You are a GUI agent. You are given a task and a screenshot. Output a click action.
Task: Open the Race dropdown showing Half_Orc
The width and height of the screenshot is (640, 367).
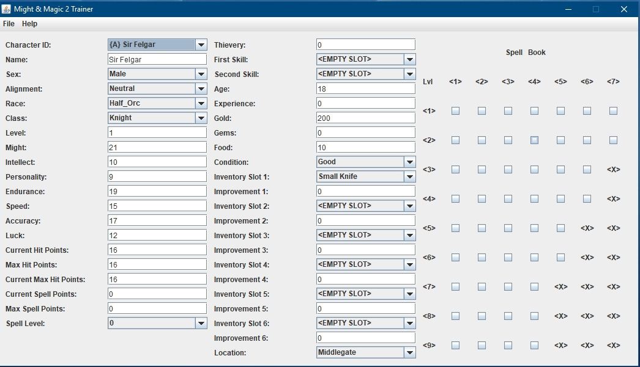coord(157,103)
